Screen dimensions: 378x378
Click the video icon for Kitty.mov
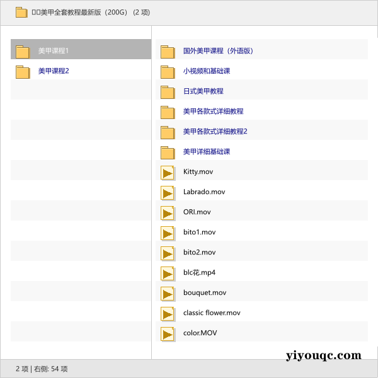[168, 173]
